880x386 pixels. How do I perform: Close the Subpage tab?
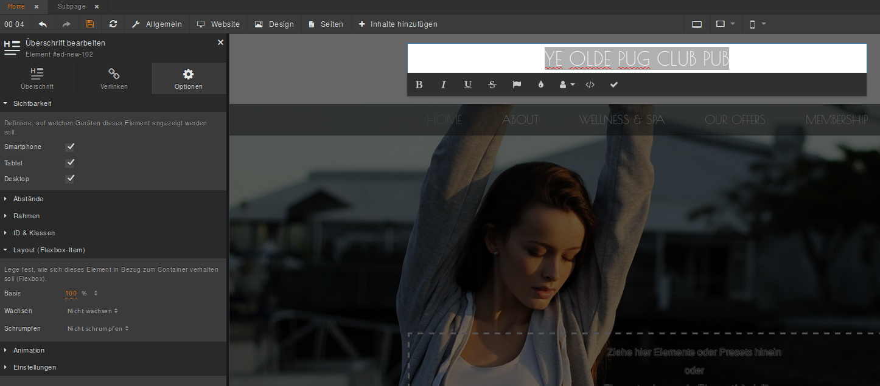(x=97, y=7)
